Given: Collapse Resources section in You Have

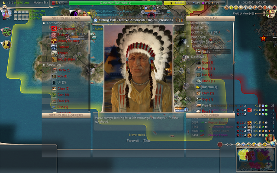Looking at the screenshot, I should pos(188,57).
